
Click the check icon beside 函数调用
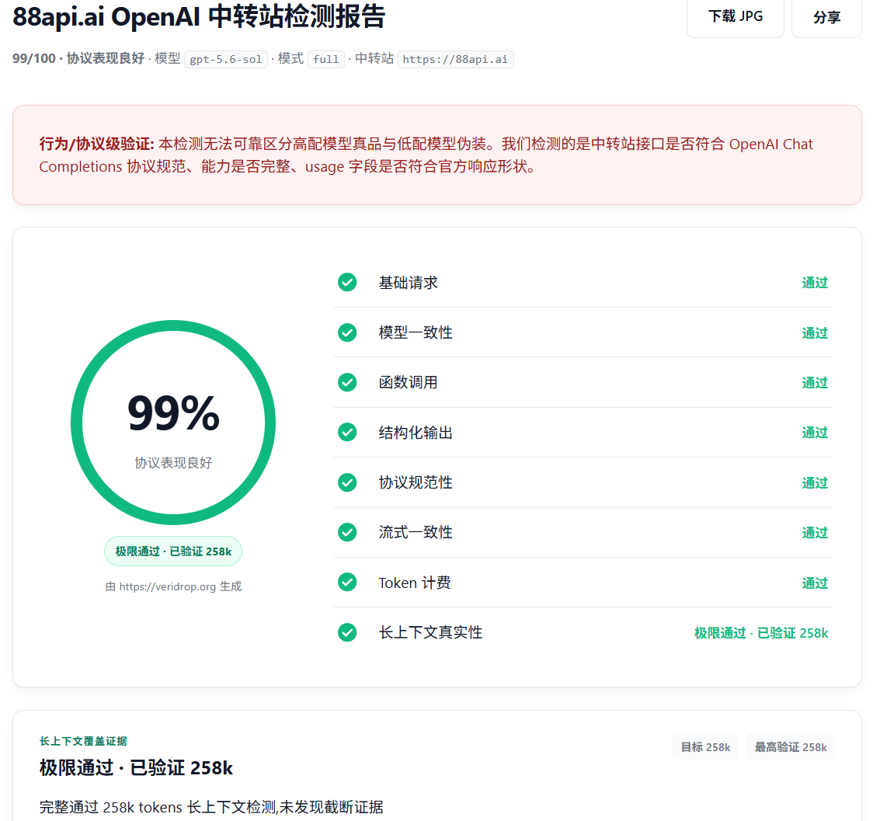point(347,382)
